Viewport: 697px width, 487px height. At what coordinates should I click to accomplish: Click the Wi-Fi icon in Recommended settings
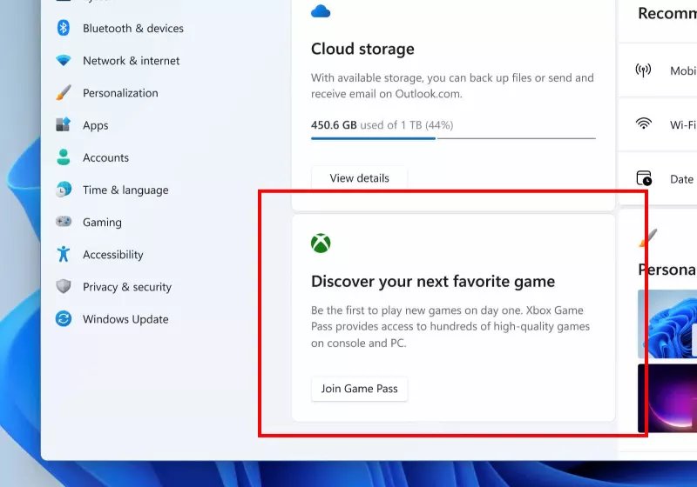coord(643,123)
